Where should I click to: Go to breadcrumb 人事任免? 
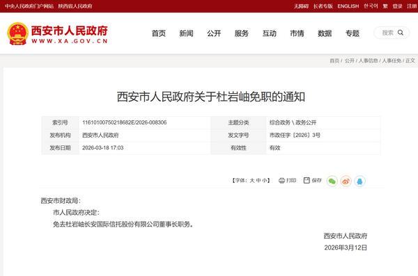[x=392, y=60]
